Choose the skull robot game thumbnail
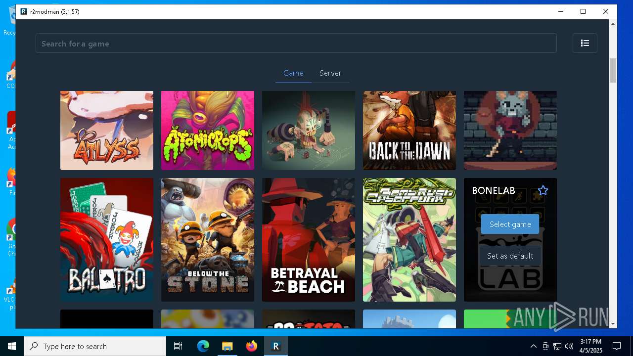Screen dimensions: 633x356 point(309,130)
